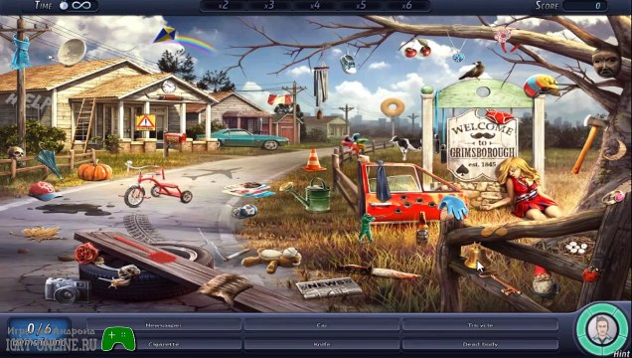Tap the axe stuck in the tree
Screen dimensions: 632x358
pos(588,143)
